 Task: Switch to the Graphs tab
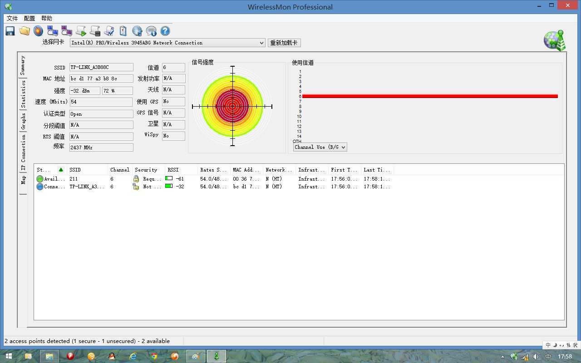tap(23, 121)
